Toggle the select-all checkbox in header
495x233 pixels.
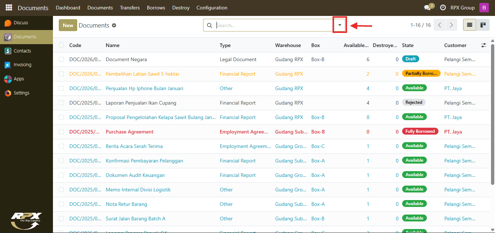pos(61,45)
